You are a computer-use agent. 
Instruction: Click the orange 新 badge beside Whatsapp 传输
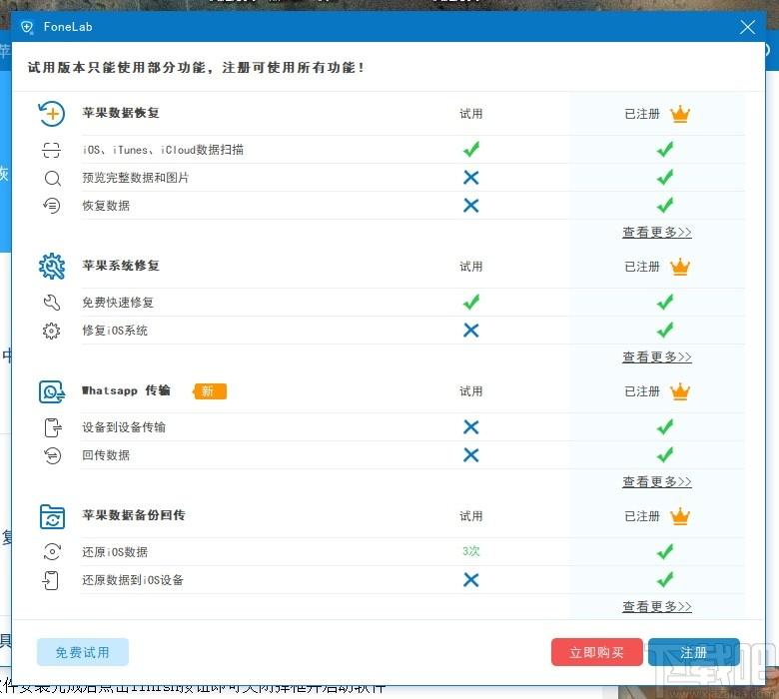210,391
